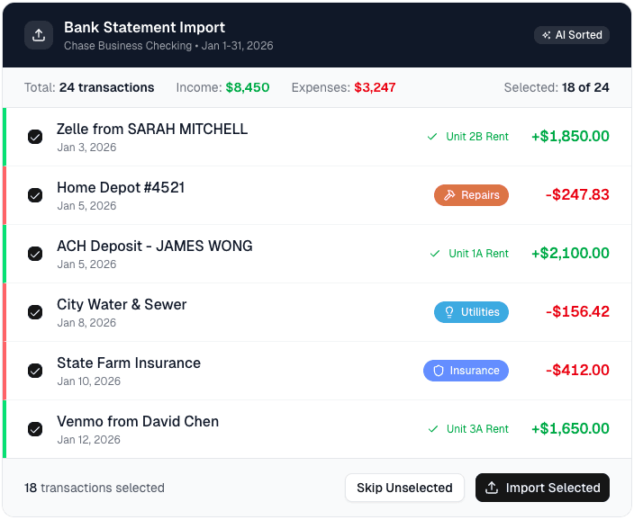The height and width of the screenshot is (520, 634).
Task: Click the checkmark beside Unit 1A Rent
Action: [435, 254]
